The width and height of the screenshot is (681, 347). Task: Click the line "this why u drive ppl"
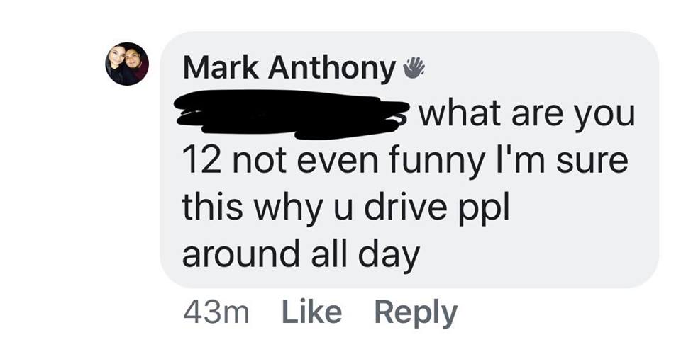(345, 207)
